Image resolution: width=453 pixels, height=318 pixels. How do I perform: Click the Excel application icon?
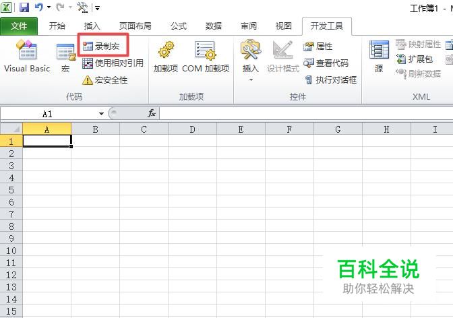pos(6,7)
